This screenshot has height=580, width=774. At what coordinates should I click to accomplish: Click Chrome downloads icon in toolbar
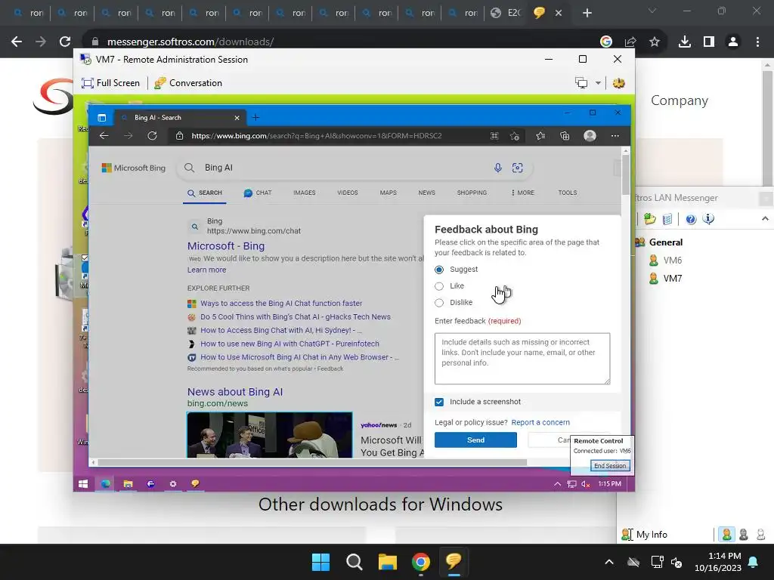(x=684, y=42)
